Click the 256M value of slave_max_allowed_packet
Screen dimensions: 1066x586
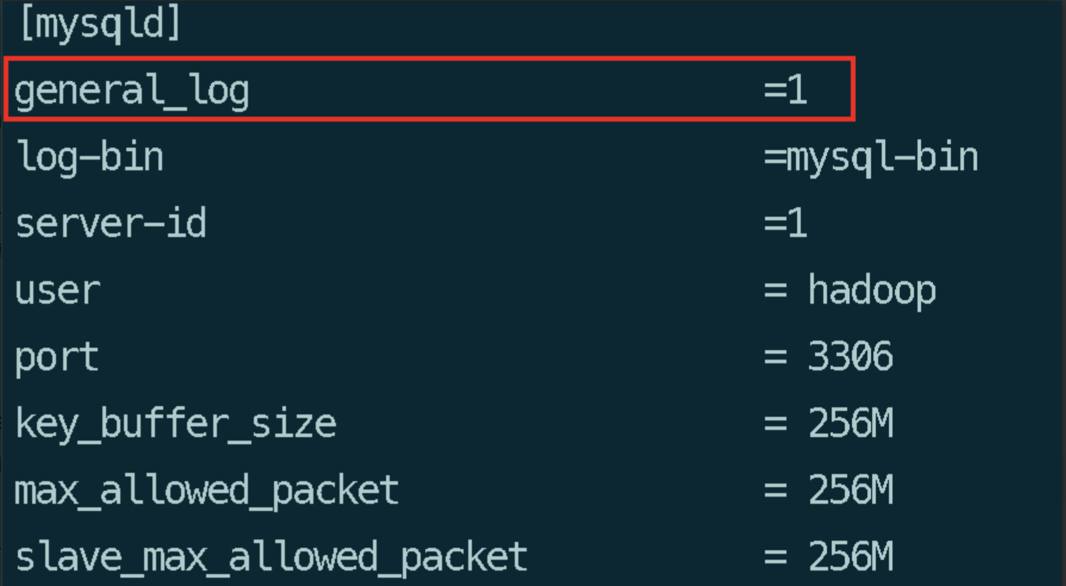point(850,557)
